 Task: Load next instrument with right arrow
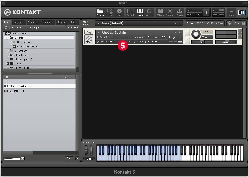[180, 33]
